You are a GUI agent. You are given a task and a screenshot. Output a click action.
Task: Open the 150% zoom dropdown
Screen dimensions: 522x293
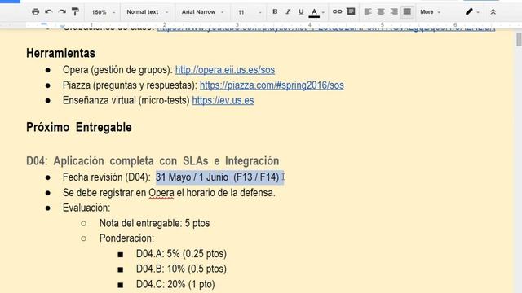coord(104,12)
